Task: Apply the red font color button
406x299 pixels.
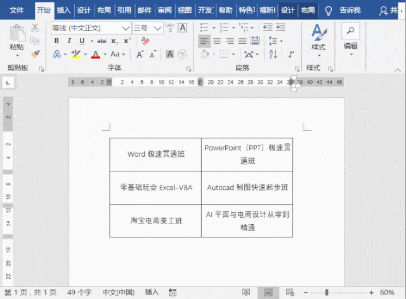Action: [96, 54]
